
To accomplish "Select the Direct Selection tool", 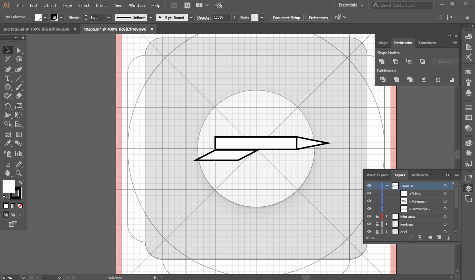I will coord(19,50).
